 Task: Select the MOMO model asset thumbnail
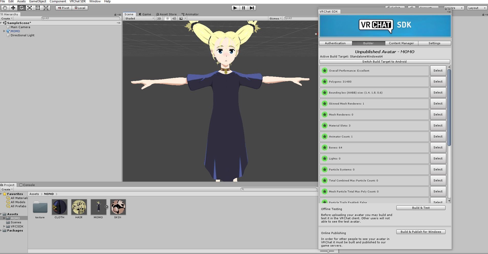pos(98,207)
